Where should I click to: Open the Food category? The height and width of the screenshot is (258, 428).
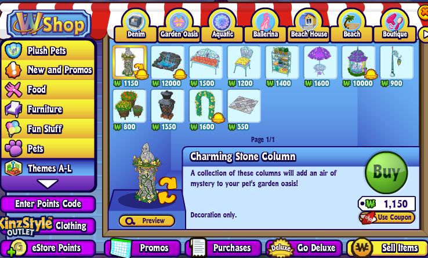tap(48, 89)
